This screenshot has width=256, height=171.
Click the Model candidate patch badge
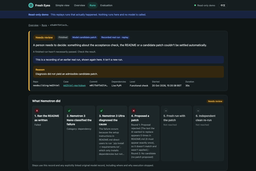(x=84, y=37)
